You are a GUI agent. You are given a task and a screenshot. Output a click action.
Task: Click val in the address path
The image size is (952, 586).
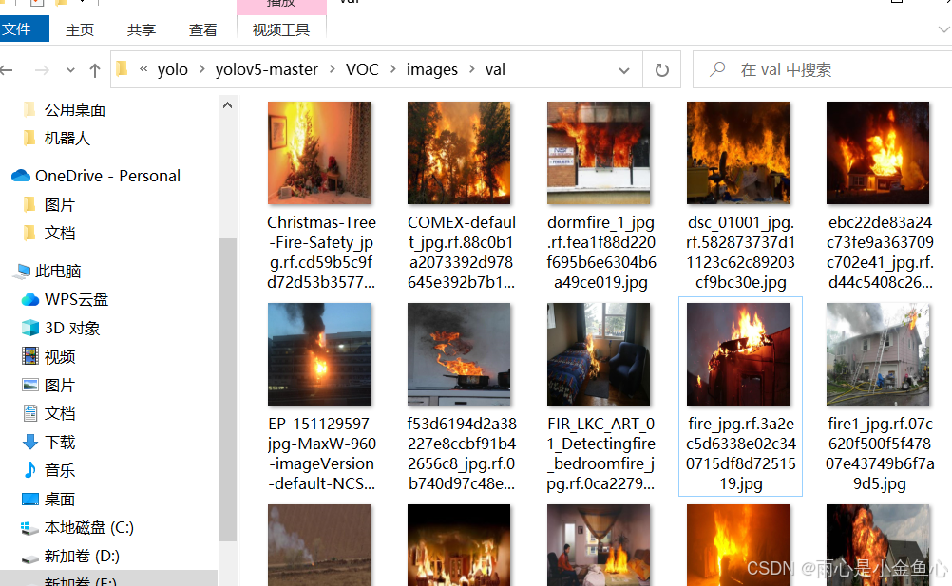[495, 69]
